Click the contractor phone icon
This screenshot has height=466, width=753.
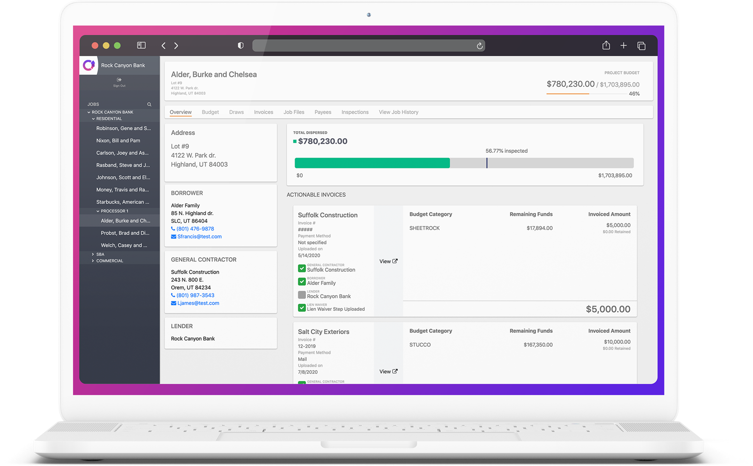point(173,295)
